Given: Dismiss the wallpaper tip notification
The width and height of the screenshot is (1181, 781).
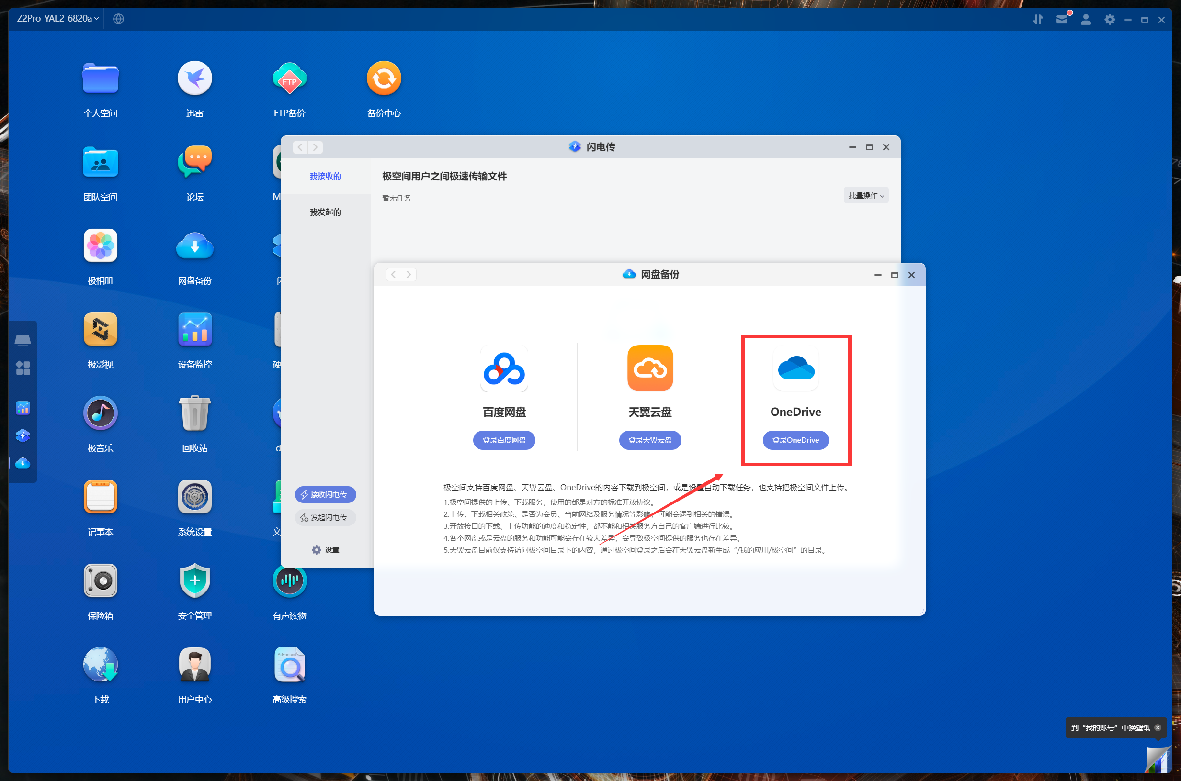Looking at the screenshot, I should 1158,728.
